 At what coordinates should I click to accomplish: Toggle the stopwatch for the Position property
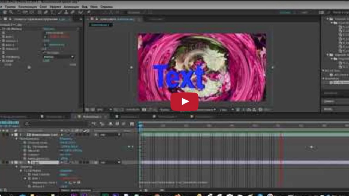[x=25, y=146]
